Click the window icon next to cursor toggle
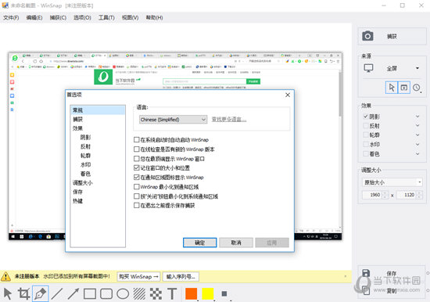Image resolution: width=430 pixels, height=302 pixels. [x=404, y=88]
